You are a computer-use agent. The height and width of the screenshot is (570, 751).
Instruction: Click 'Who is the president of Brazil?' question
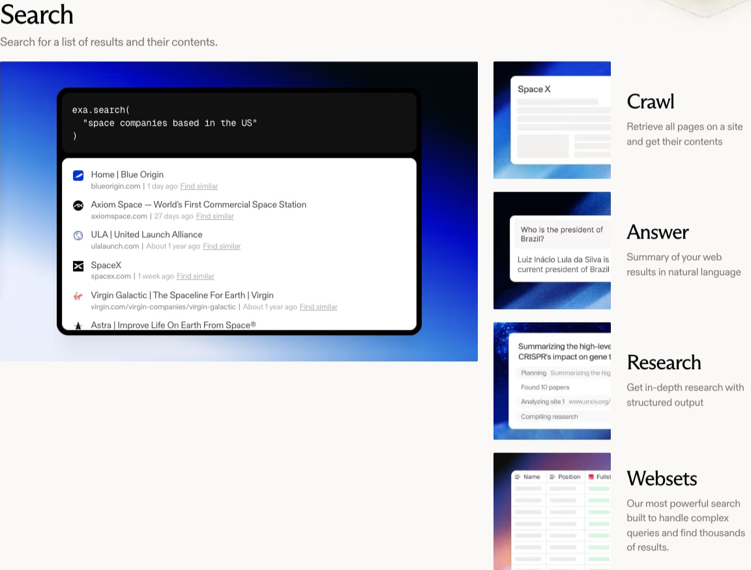pos(562,234)
